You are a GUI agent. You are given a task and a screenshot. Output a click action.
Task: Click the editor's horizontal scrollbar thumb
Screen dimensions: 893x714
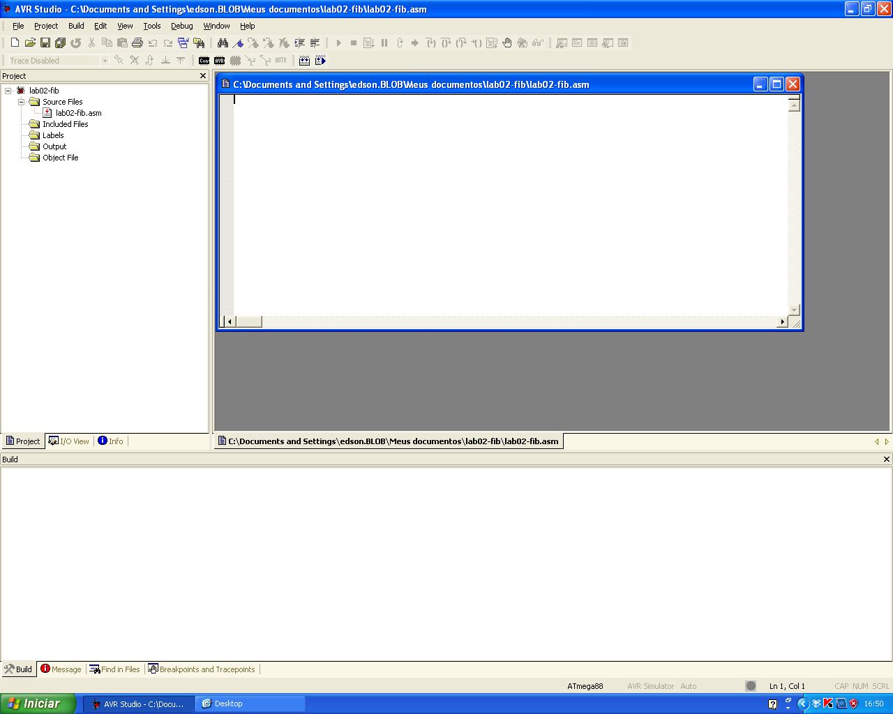(x=249, y=321)
